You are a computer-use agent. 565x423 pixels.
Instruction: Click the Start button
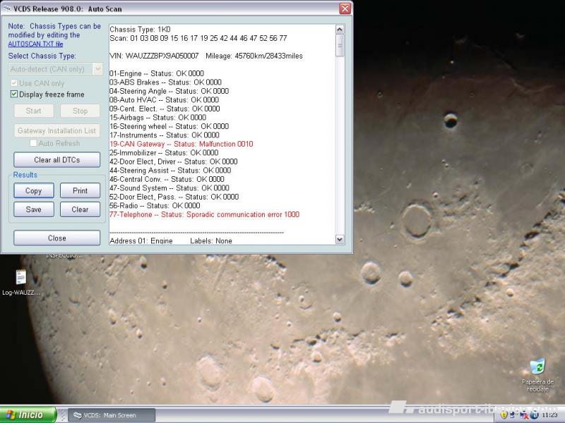[x=34, y=111]
